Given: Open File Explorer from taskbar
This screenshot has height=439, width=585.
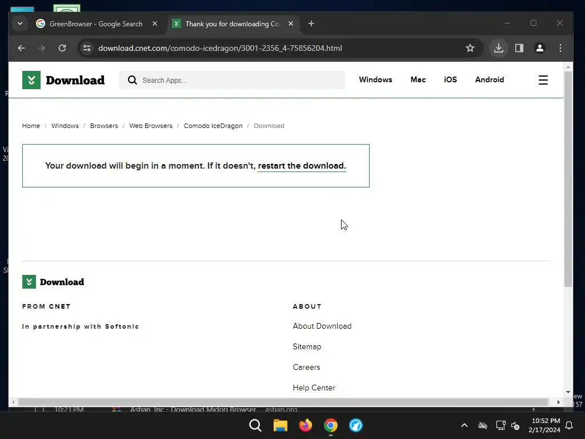Looking at the screenshot, I should point(280,425).
